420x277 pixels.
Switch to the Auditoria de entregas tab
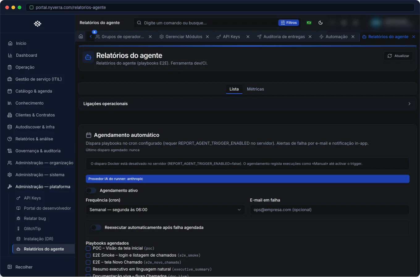(x=284, y=37)
